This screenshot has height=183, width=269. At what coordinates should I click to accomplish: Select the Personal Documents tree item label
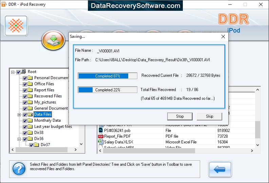pos(51,78)
